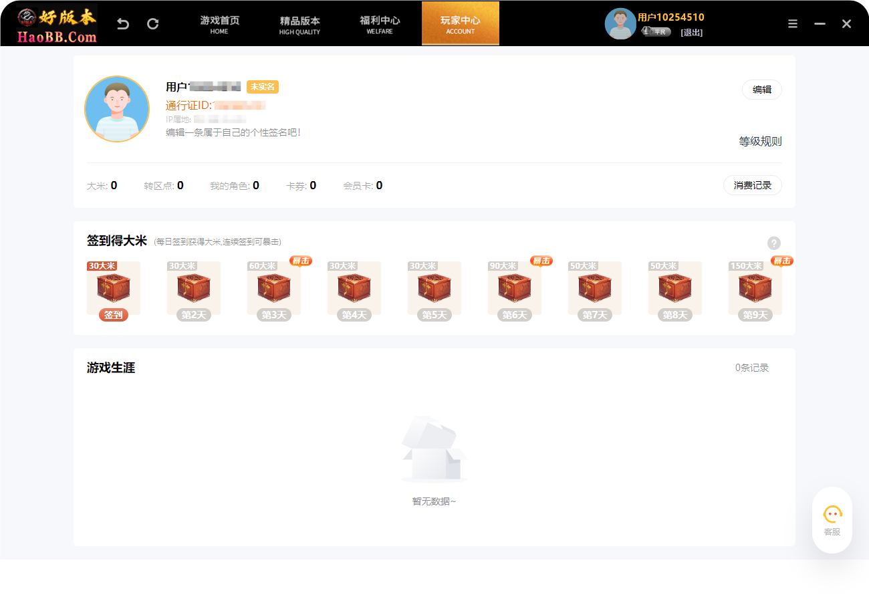The width and height of the screenshot is (869, 603).
Task: Click the back arrow icon
Action: pos(123,24)
